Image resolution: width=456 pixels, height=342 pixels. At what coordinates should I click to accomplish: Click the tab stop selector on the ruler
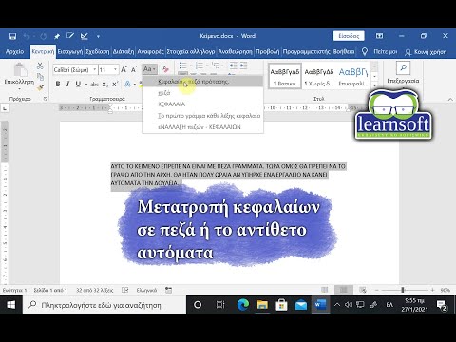[x=5, y=108]
